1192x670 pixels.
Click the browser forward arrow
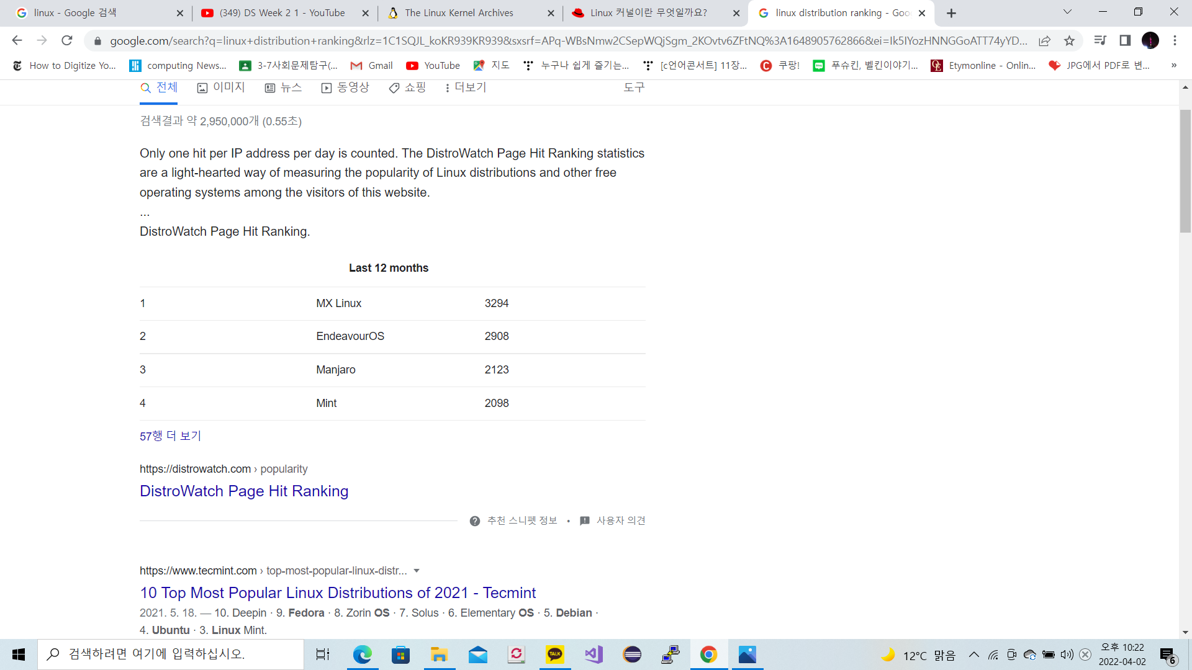pos(42,40)
